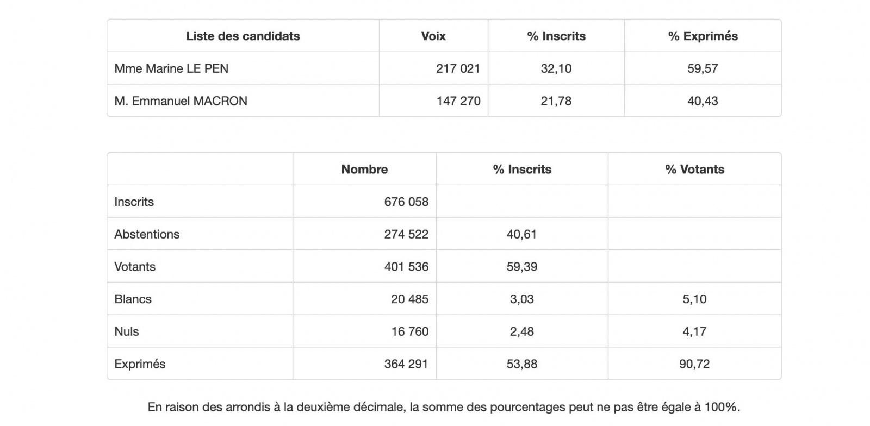Click the % Votants column header
The width and height of the screenshot is (870, 426).
[x=694, y=169]
